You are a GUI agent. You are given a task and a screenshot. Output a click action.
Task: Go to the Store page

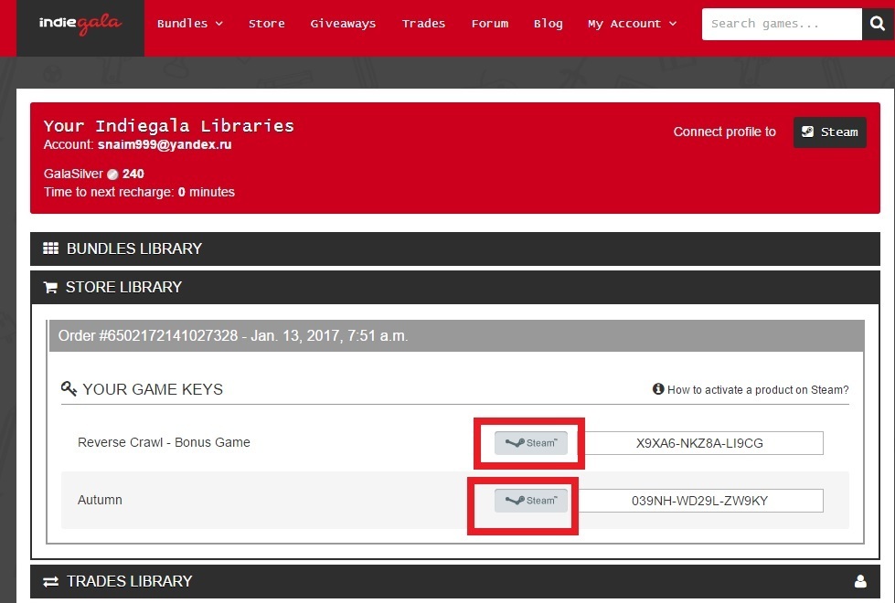(266, 24)
